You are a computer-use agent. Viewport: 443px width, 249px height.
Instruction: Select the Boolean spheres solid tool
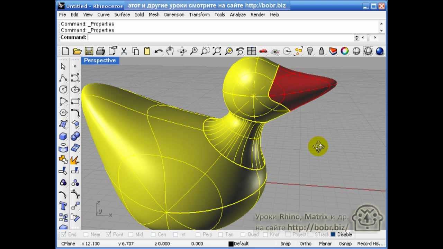click(75, 136)
